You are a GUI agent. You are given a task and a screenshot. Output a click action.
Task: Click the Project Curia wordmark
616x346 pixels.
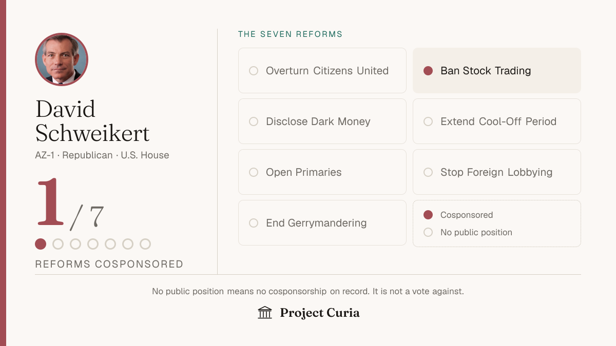(x=320, y=313)
